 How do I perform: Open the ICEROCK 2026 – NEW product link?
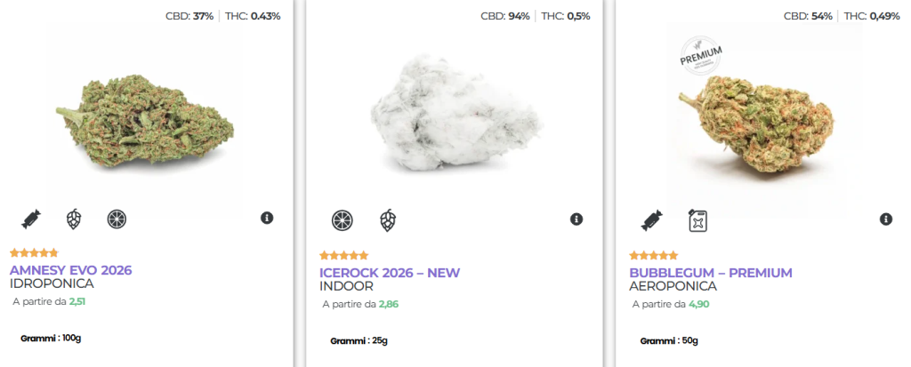pyautogui.click(x=390, y=272)
